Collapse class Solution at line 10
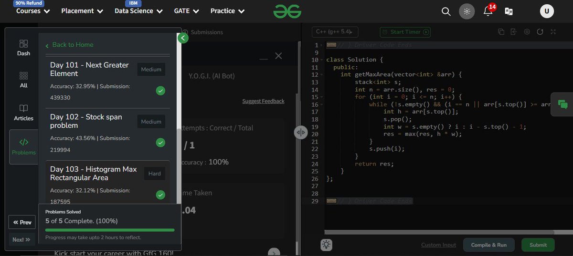Viewport: 573px width, 256px height. pos(322,60)
